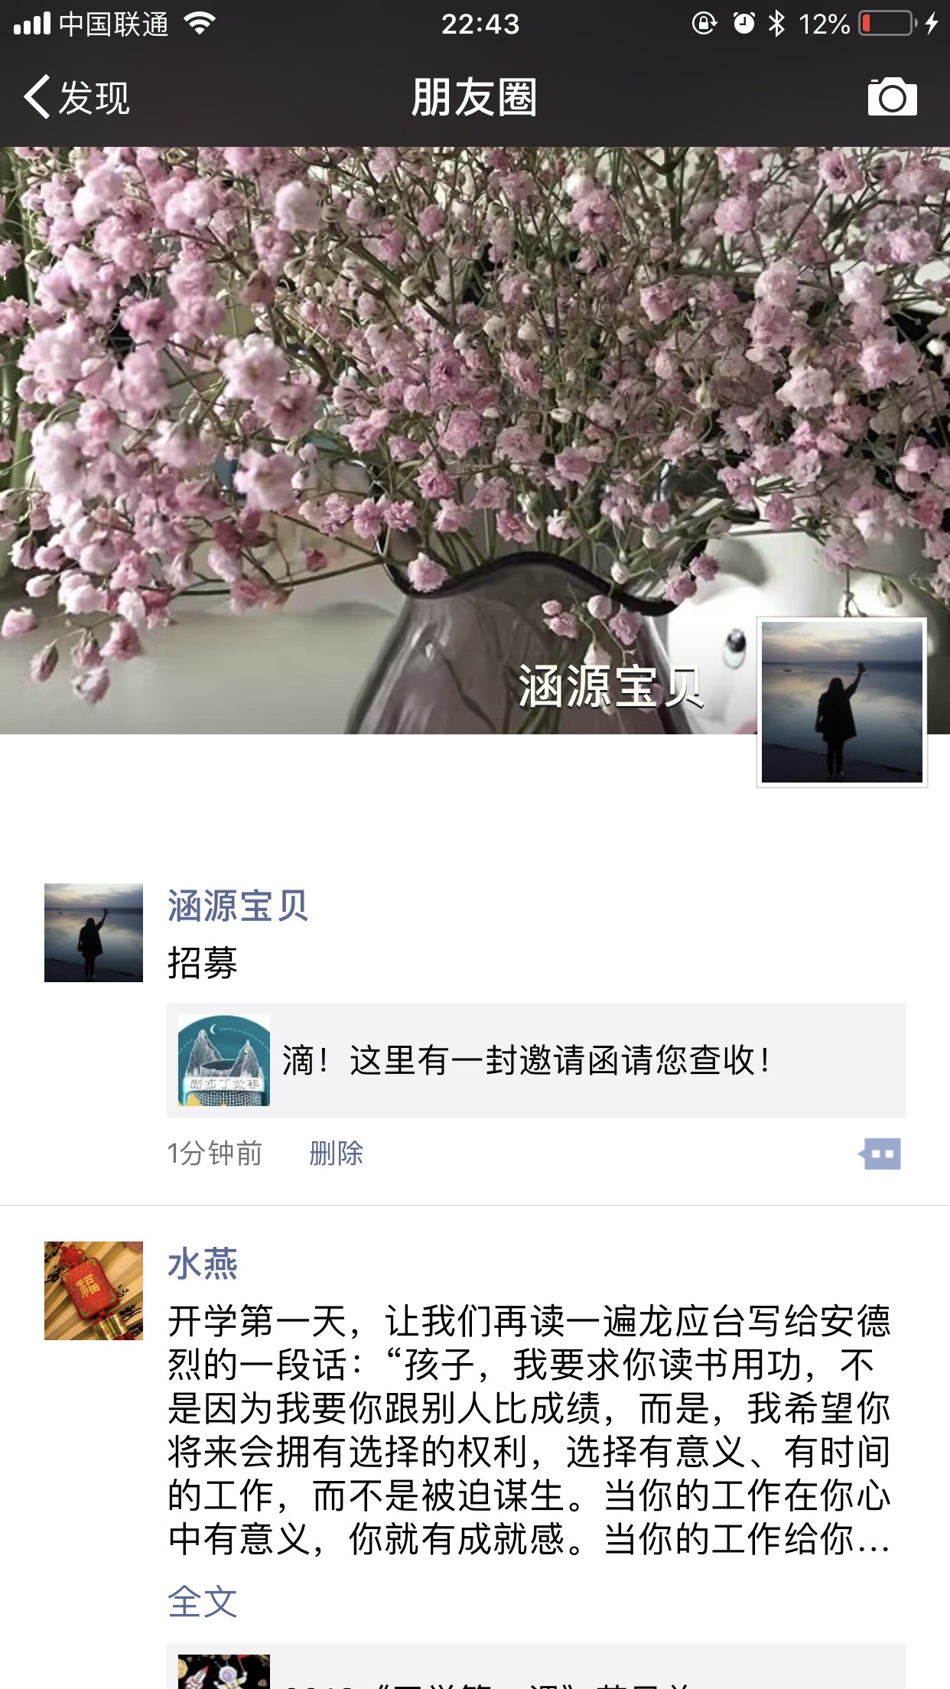Viewport: 950px width, 1689px height.
Task: Delete the 招募 post via 删除
Action: (336, 1154)
